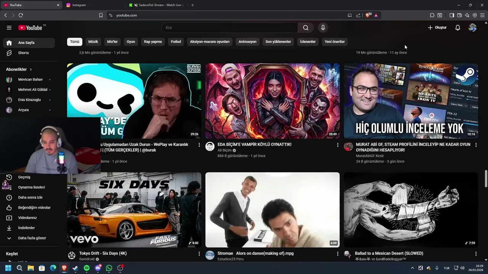The height and width of the screenshot is (274, 488).
Task: Select the Tümü filter chip
Action: point(75,41)
